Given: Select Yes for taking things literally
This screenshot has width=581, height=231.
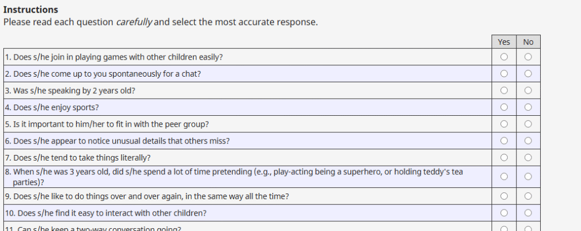Looking at the screenshot, I should point(503,157).
